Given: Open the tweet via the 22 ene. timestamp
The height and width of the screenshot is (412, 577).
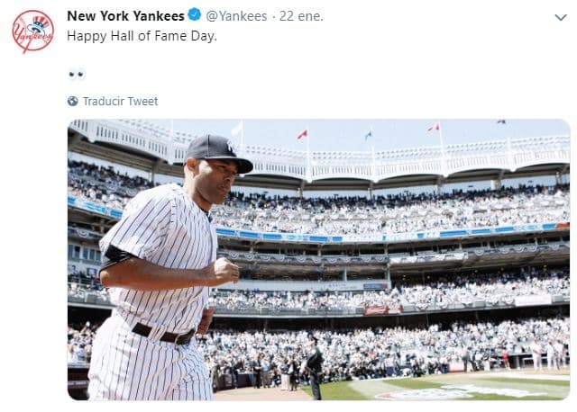Looking at the screenshot, I should [302, 16].
